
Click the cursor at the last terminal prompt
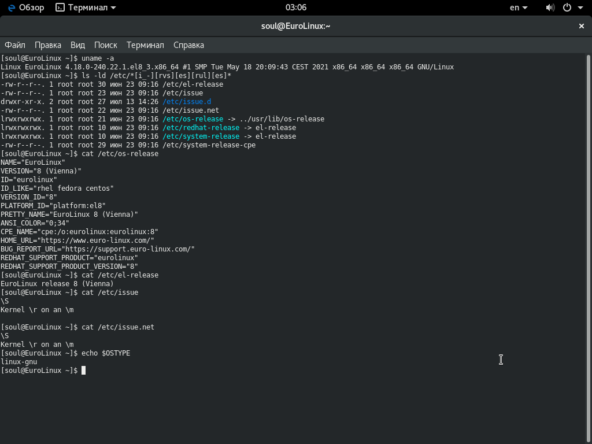(83, 371)
